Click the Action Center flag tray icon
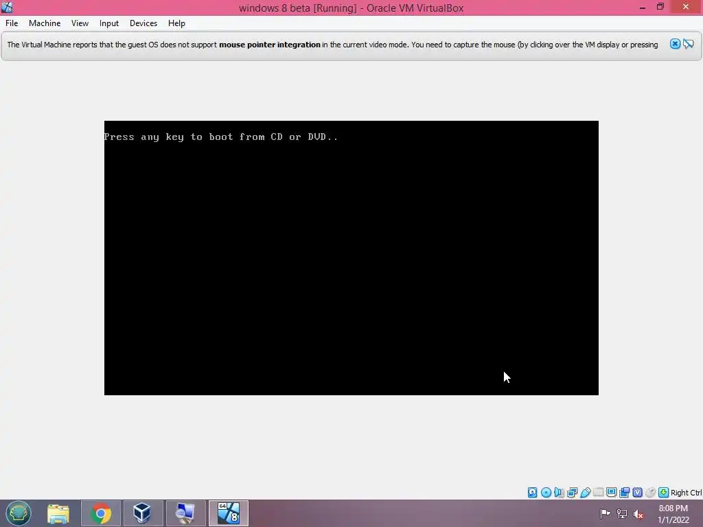The width and height of the screenshot is (703, 527). pyautogui.click(x=605, y=513)
